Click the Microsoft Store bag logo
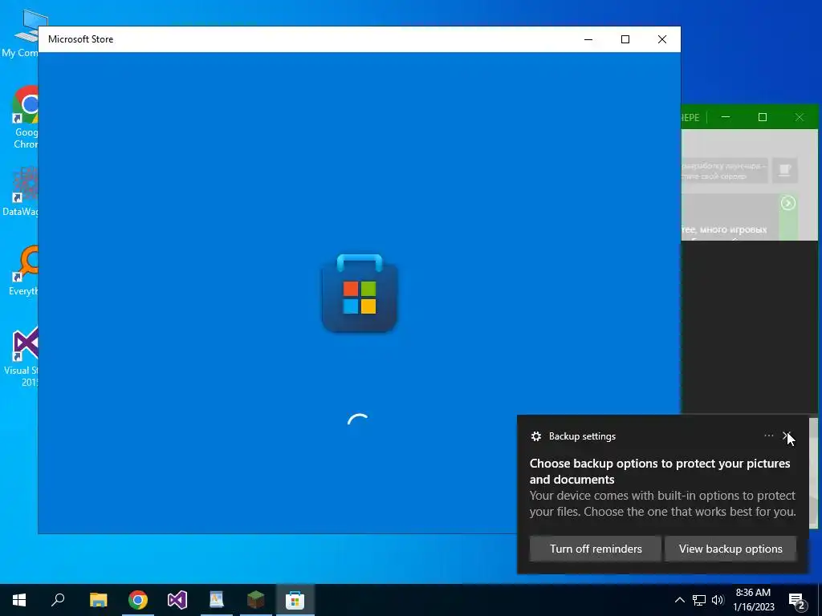This screenshot has height=616, width=822. click(x=359, y=294)
